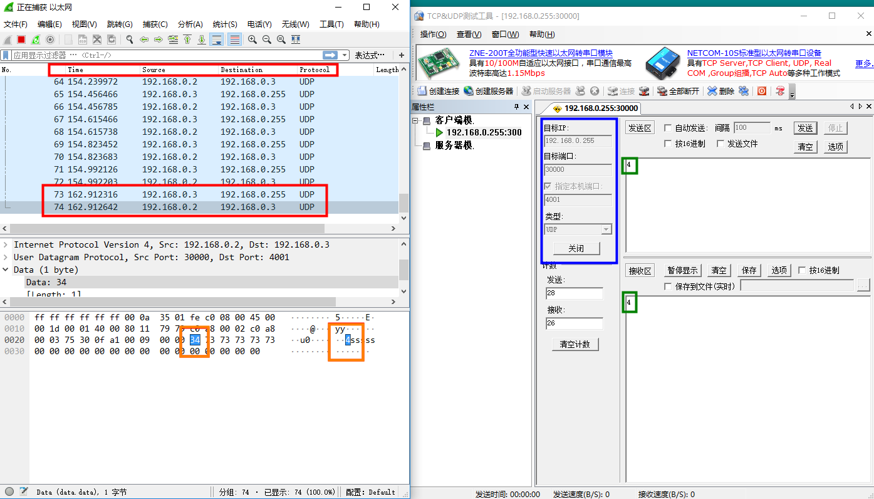
Task: Stop the running Wireshark capture
Action: tap(21, 39)
